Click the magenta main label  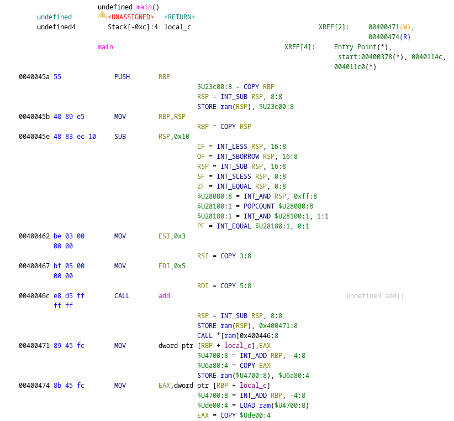click(x=105, y=47)
